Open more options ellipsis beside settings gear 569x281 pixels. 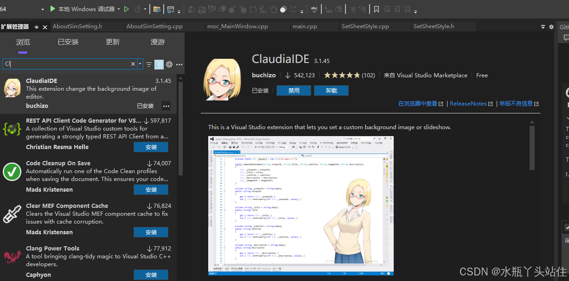[x=179, y=64]
